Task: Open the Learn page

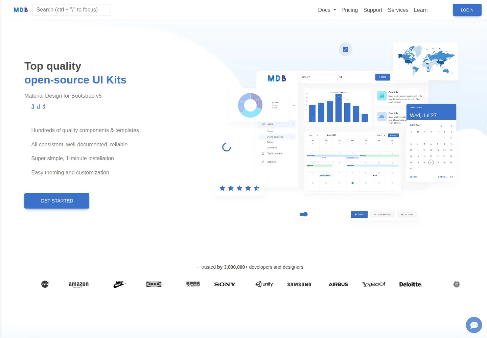Action: pos(421,10)
